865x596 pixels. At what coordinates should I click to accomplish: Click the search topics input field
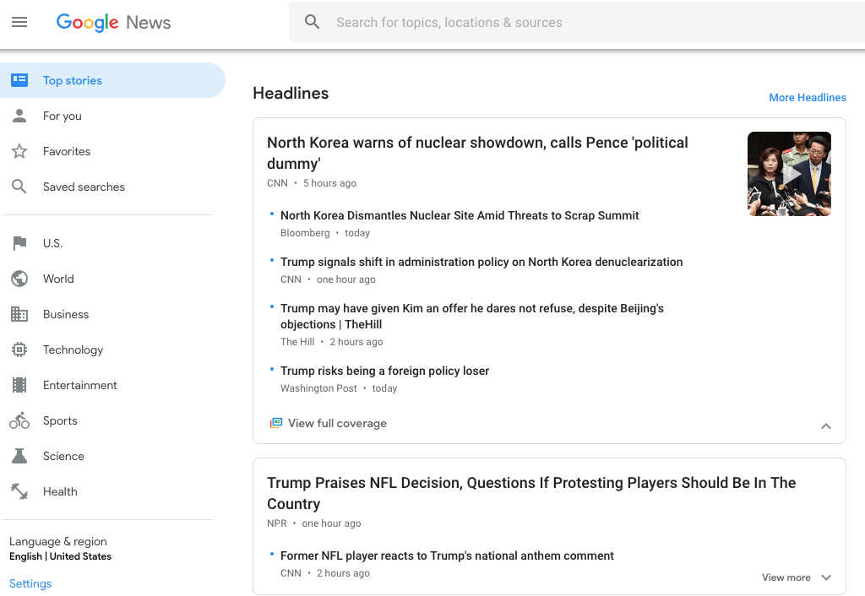(x=576, y=22)
